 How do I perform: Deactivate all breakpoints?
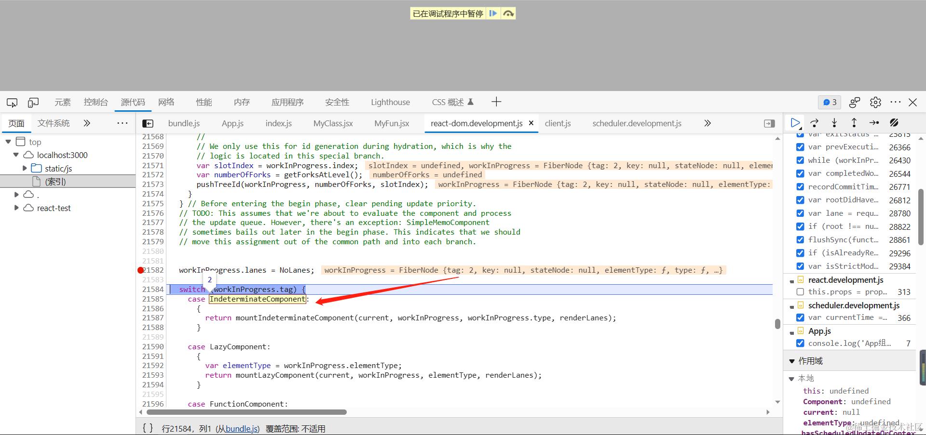(894, 123)
